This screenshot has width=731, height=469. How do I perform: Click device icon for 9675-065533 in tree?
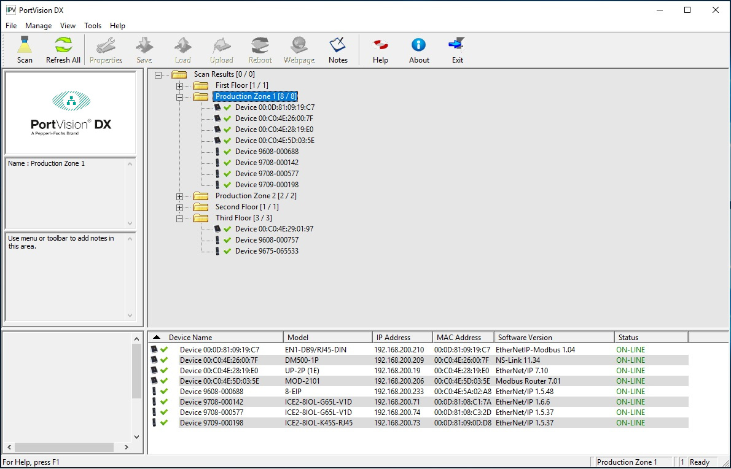pyautogui.click(x=217, y=251)
